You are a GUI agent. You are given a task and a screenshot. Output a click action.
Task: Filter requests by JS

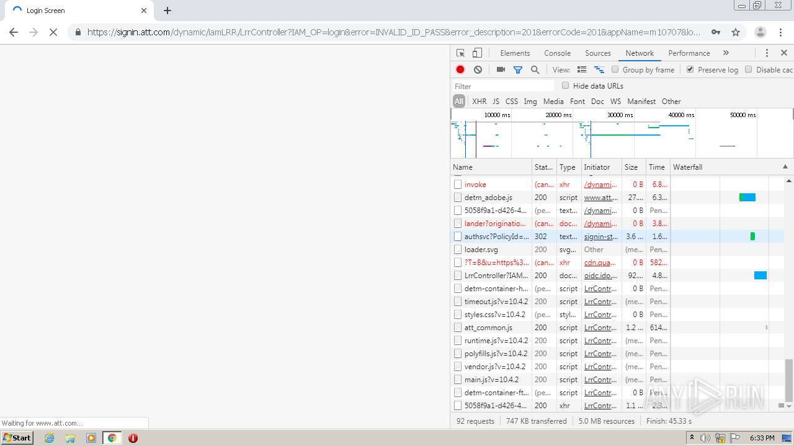click(x=496, y=102)
